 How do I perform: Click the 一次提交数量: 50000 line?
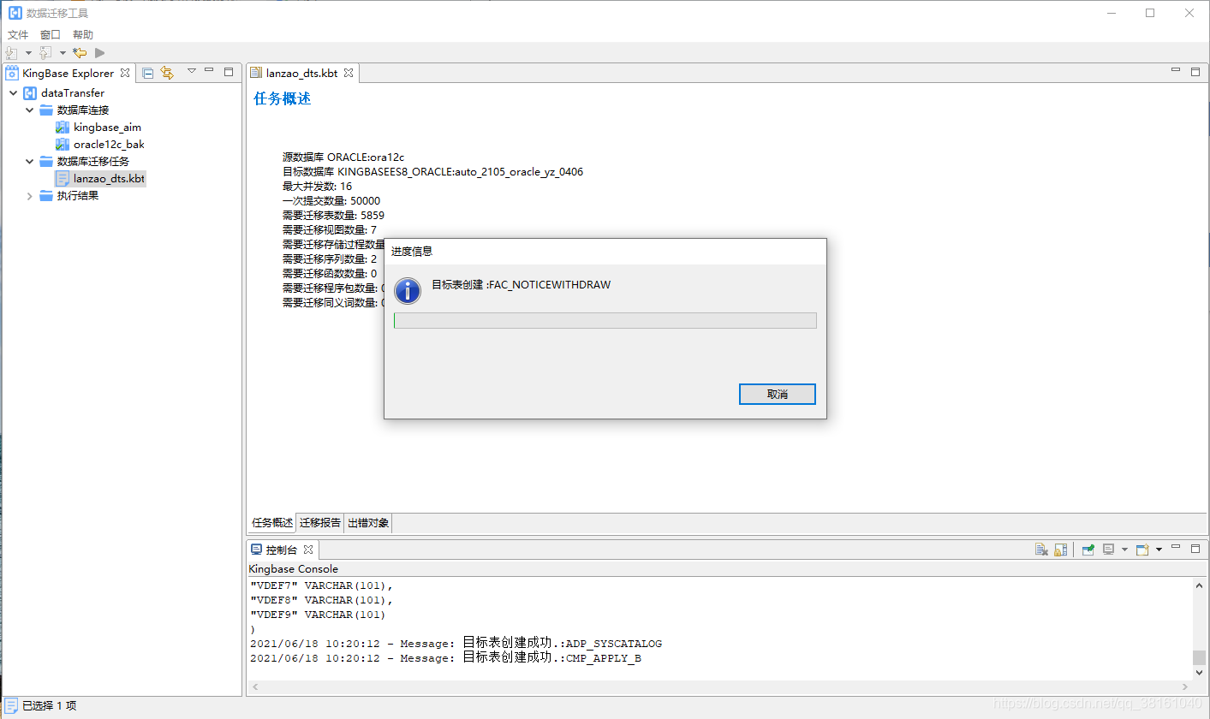click(x=331, y=200)
